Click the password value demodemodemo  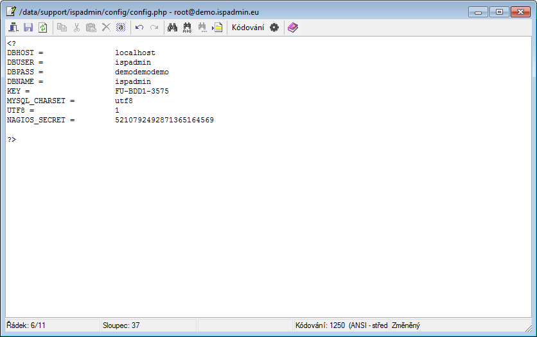[142, 72]
